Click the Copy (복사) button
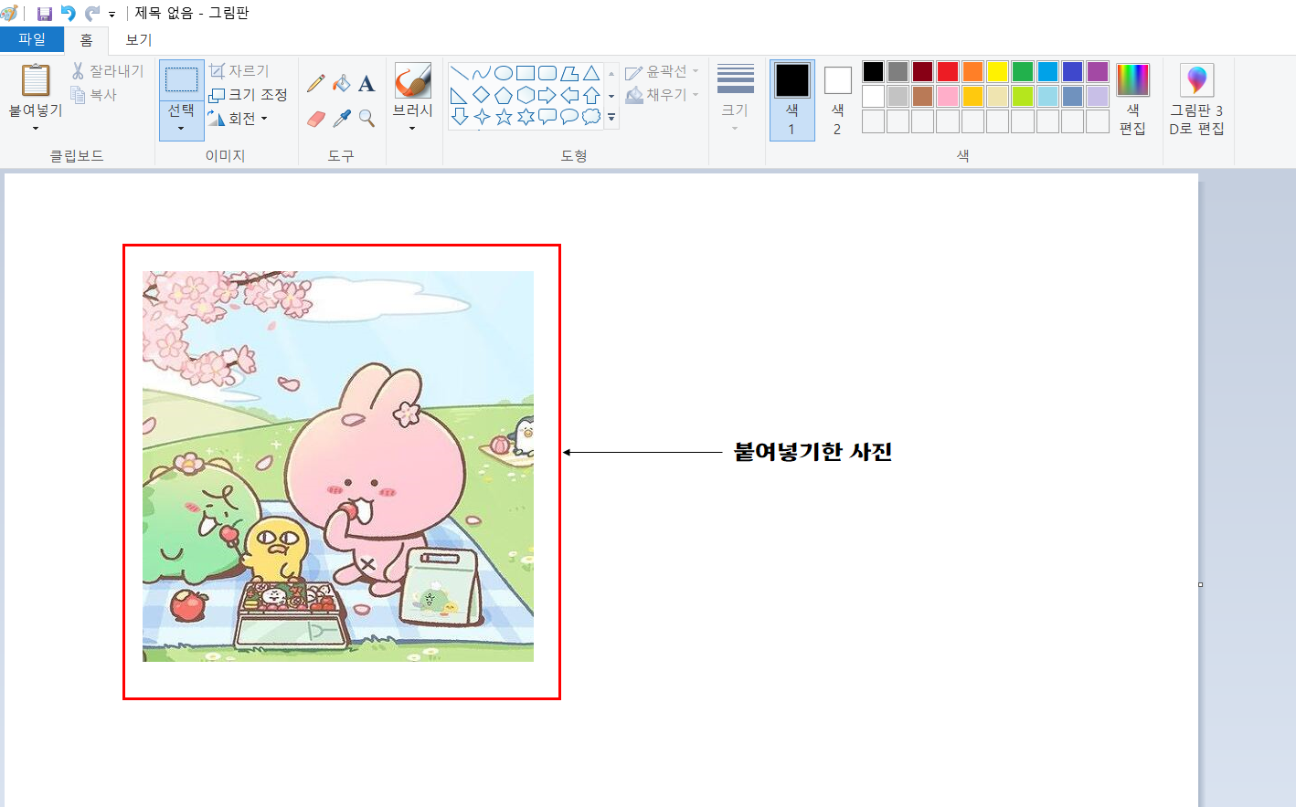The width and height of the screenshot is (1296, 807). tap(94, 94)
